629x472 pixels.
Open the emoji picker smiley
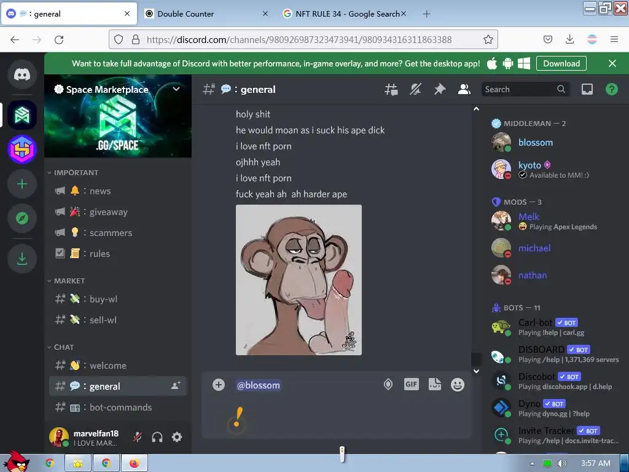coord(457,385)
